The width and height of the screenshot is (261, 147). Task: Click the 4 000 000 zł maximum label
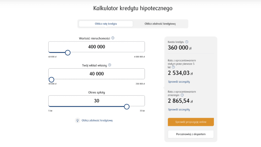coord(139,57)
